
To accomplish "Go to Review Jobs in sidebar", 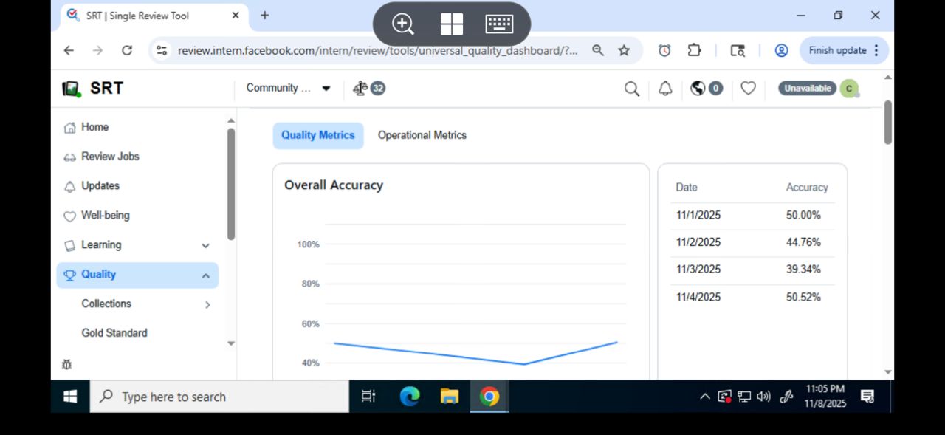I will pyautogui.click(x=110, y=157).
